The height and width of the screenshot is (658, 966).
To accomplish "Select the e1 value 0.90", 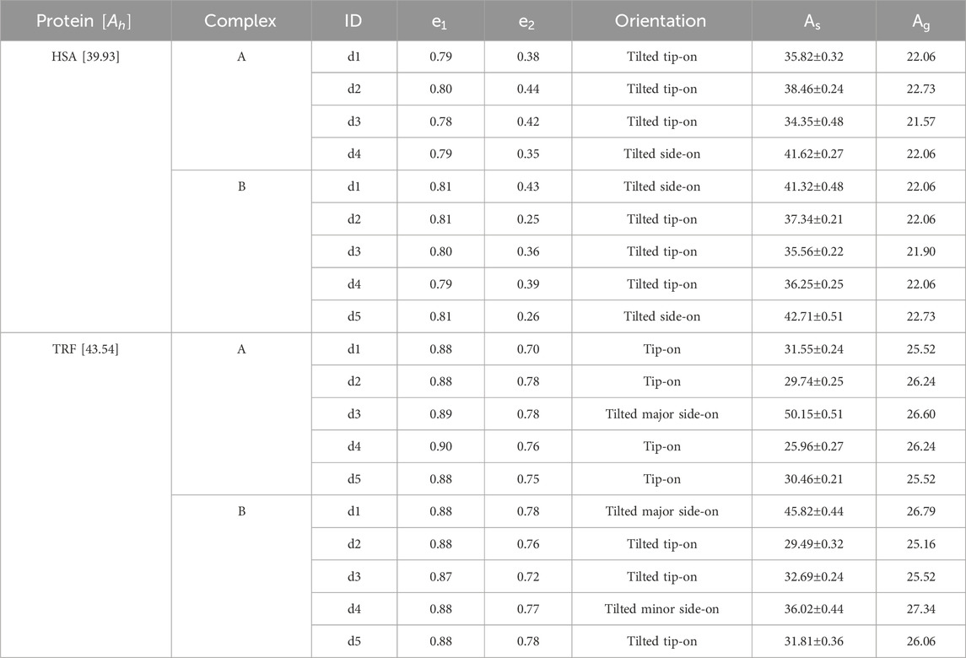I will (x=440, y=446).
